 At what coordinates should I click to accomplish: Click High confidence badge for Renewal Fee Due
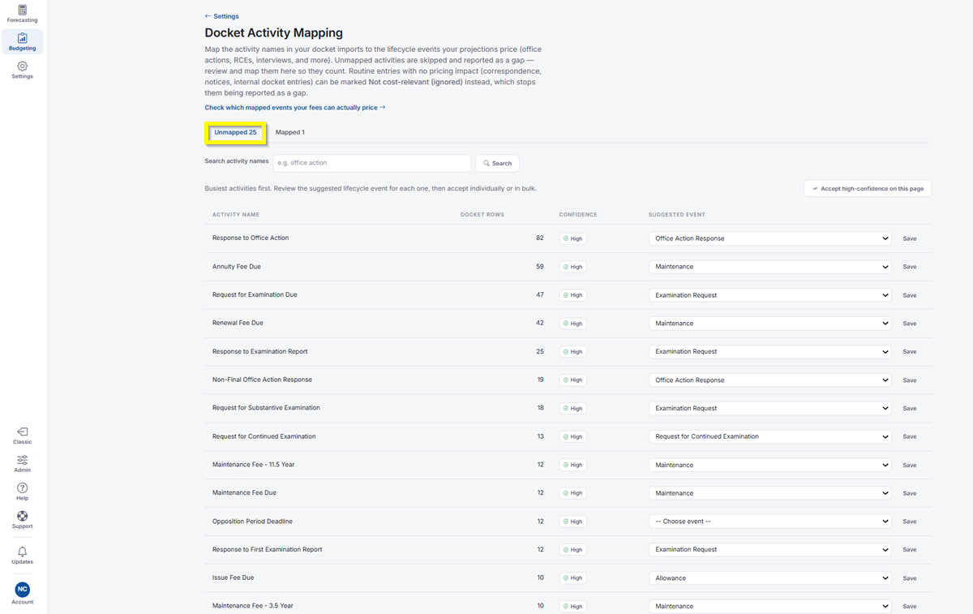[x=573, y=324]
